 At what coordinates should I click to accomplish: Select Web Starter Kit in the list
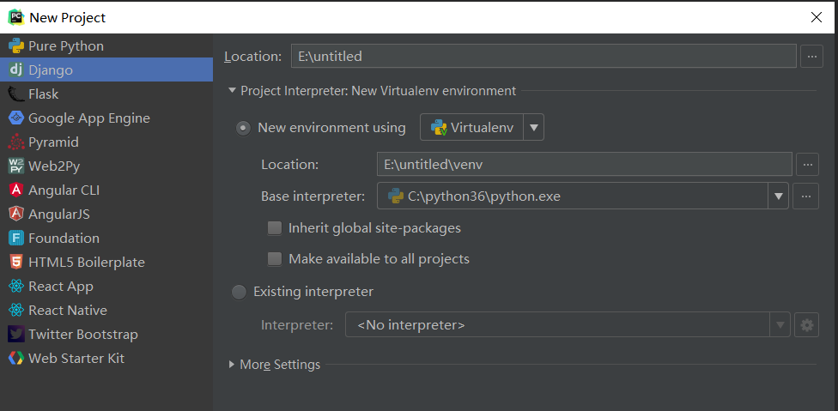pos(106,358)
